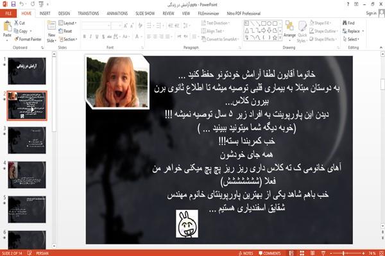The width and height of the screenshot is (385, 256).
Task: Click the Cut scissors command
Action: click(19, 23)
